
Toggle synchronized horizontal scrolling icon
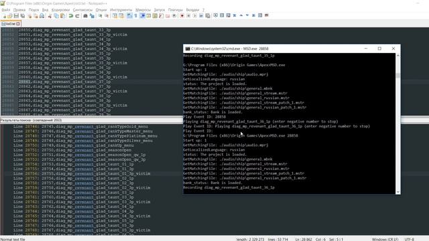(121, 16)
